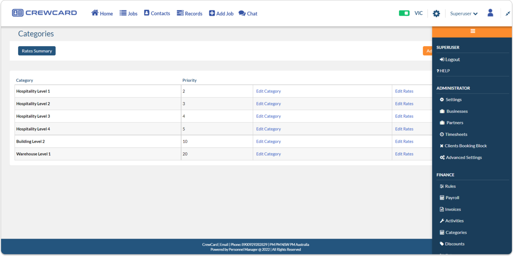Open Records from the top navigation
The image size is (513, 256).
[x=180, y=13]
